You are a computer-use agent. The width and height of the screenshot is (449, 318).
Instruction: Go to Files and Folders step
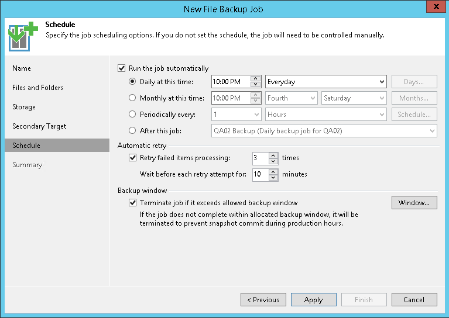[x=37, y=88]
